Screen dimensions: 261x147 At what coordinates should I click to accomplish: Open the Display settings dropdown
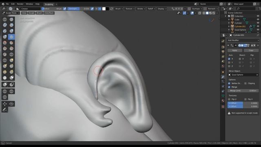[162, 9]
